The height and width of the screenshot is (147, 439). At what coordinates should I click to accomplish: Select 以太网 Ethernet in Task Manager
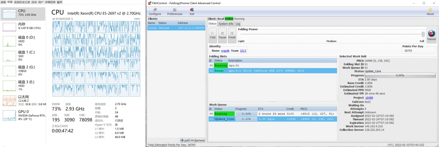(23, 101)
